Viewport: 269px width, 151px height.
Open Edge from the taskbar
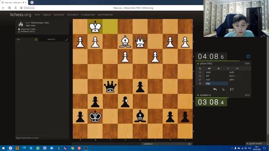coord(24,148)
